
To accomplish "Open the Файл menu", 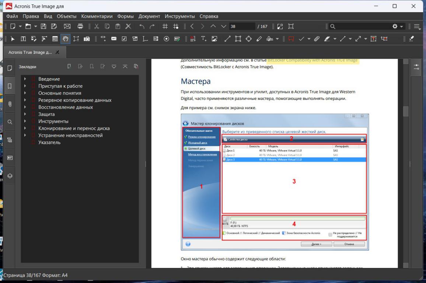I will click(12, 16).
